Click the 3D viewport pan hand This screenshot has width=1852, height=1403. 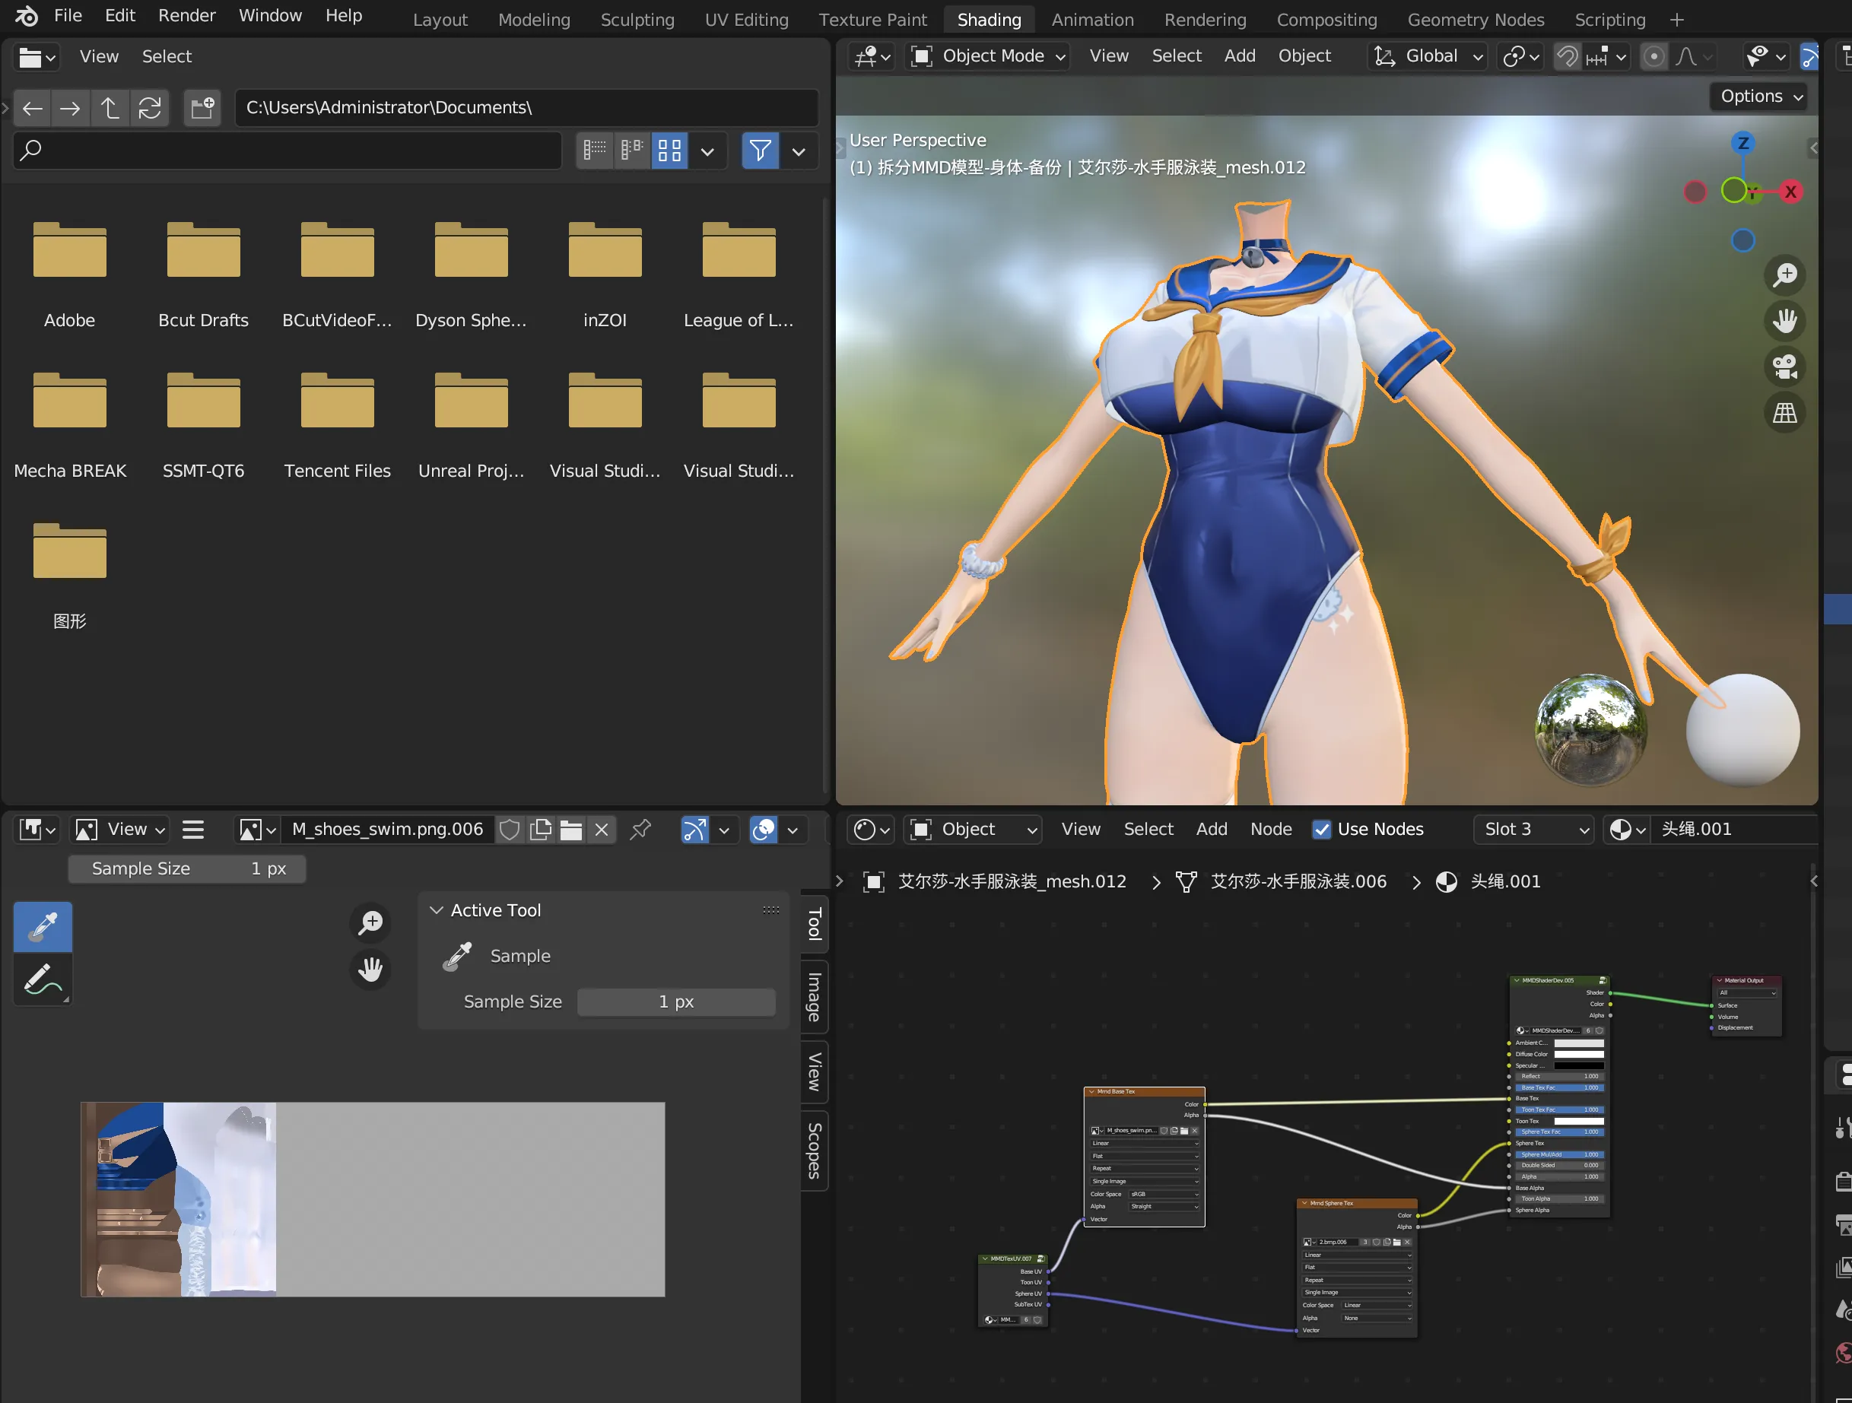[x=1784, y=321]
